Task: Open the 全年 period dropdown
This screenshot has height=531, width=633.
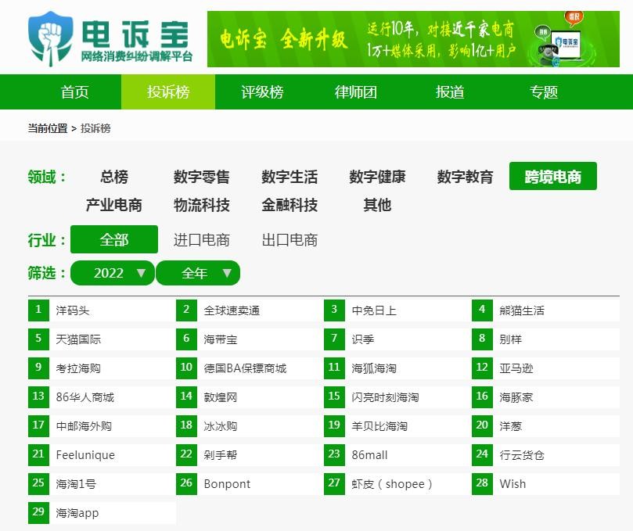Action: tap(198, 273)
